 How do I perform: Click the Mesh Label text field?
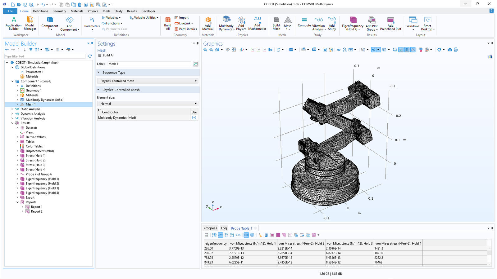149,64
